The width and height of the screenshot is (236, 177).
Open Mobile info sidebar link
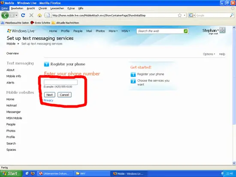coord(14,76)
